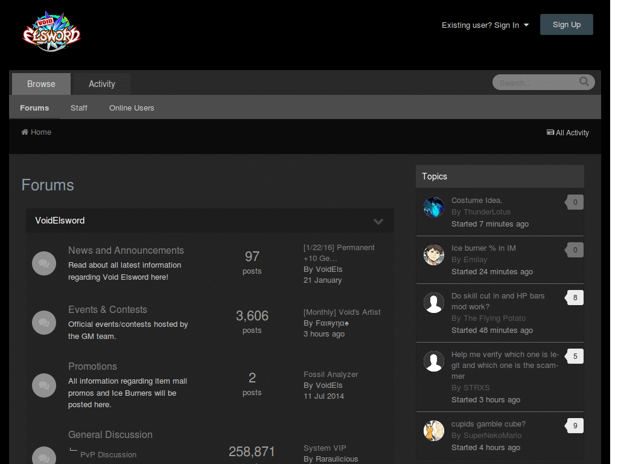Open latest post [1/22/16] Permanent +10 Ge…
Image resolution: width=618 pixels, height=464 pixels.
339,253
